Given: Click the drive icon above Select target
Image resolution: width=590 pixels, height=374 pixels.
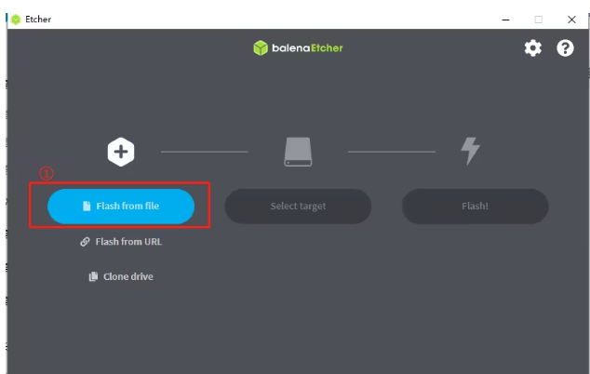Looking at the screenshot, I should click(298, 152).
